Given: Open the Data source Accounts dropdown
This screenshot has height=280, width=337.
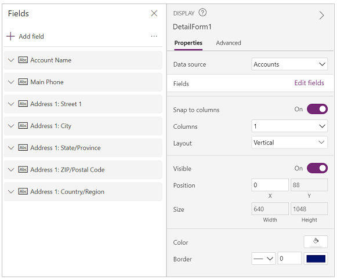Looking at the screenshot, I should 289,64.
